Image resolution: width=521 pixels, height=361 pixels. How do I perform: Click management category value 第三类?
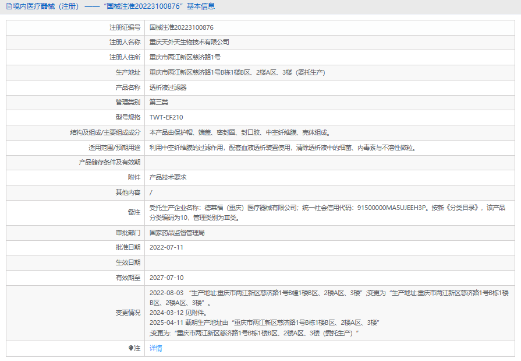(x=159, y=102)
